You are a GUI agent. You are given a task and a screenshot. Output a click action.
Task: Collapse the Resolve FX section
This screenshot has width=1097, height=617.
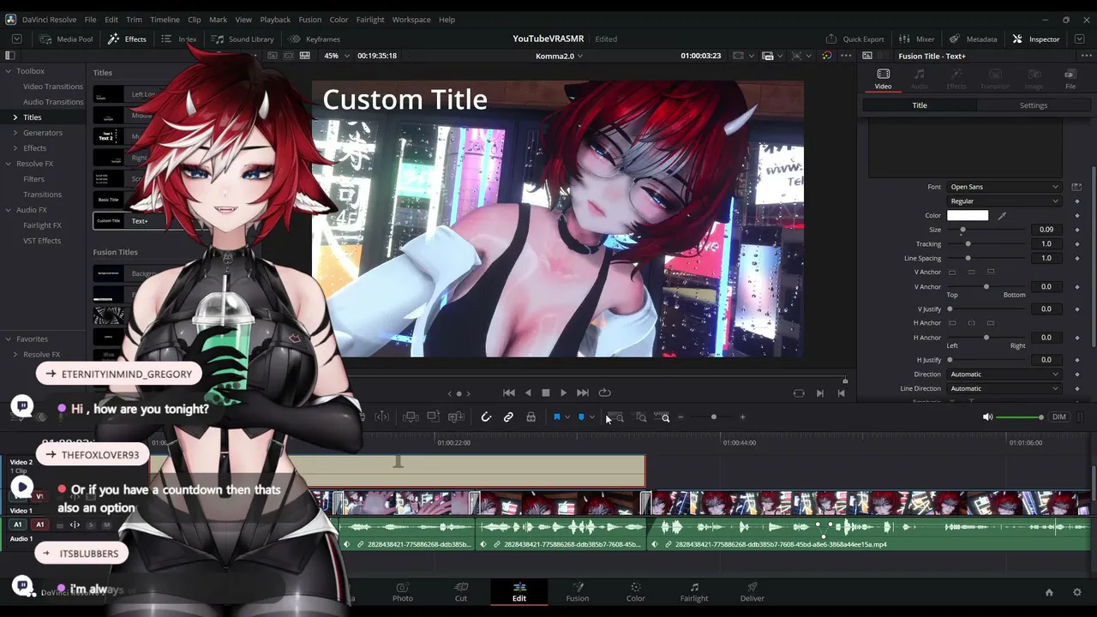[x=8, y=164]
